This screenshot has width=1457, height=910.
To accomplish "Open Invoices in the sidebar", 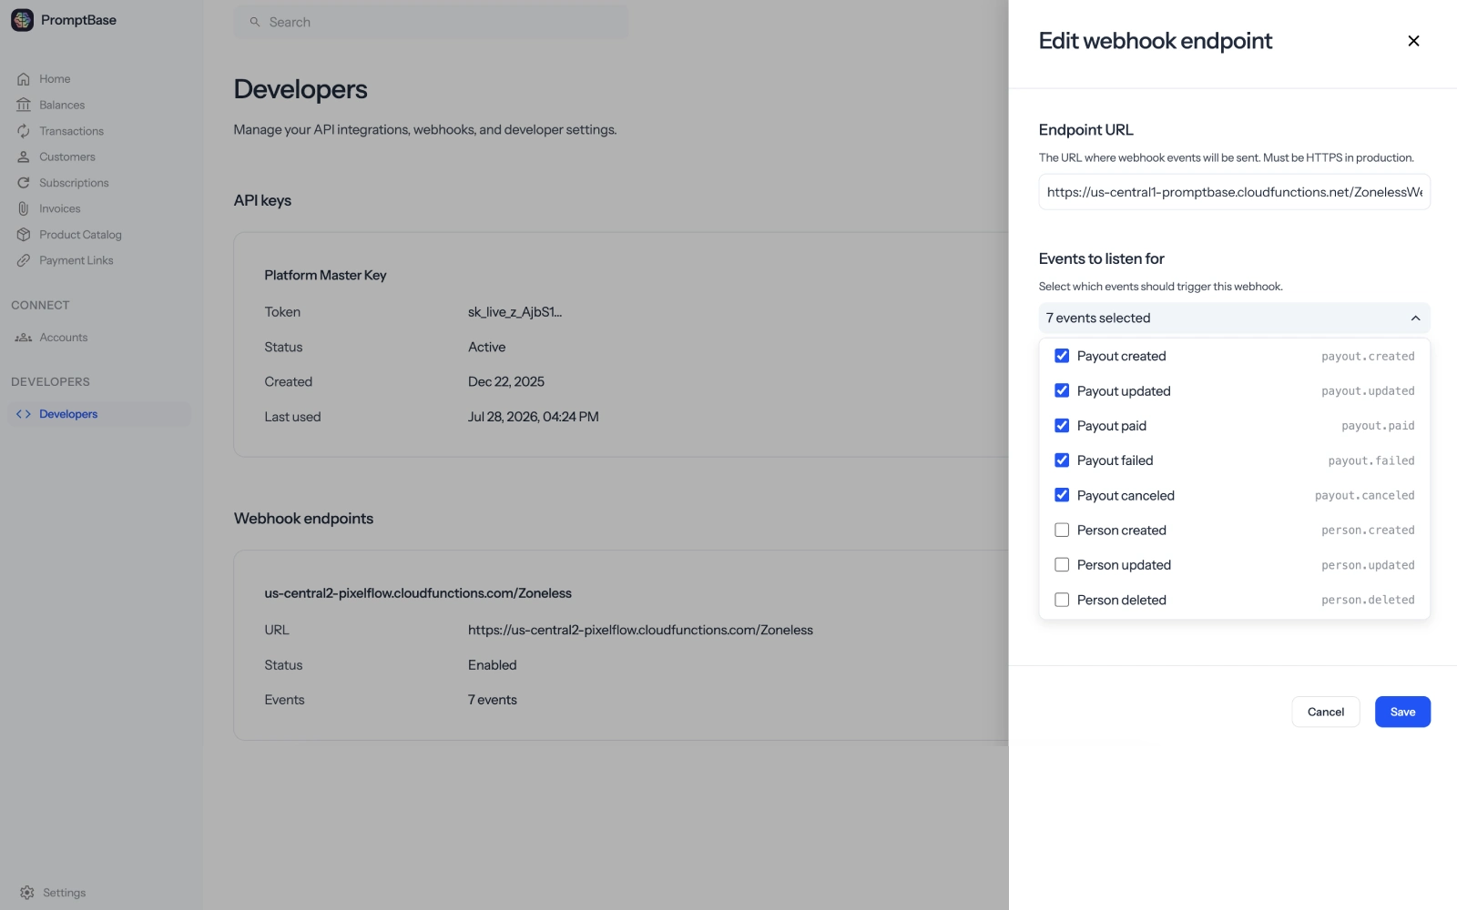I will click(x=59, y=208).
